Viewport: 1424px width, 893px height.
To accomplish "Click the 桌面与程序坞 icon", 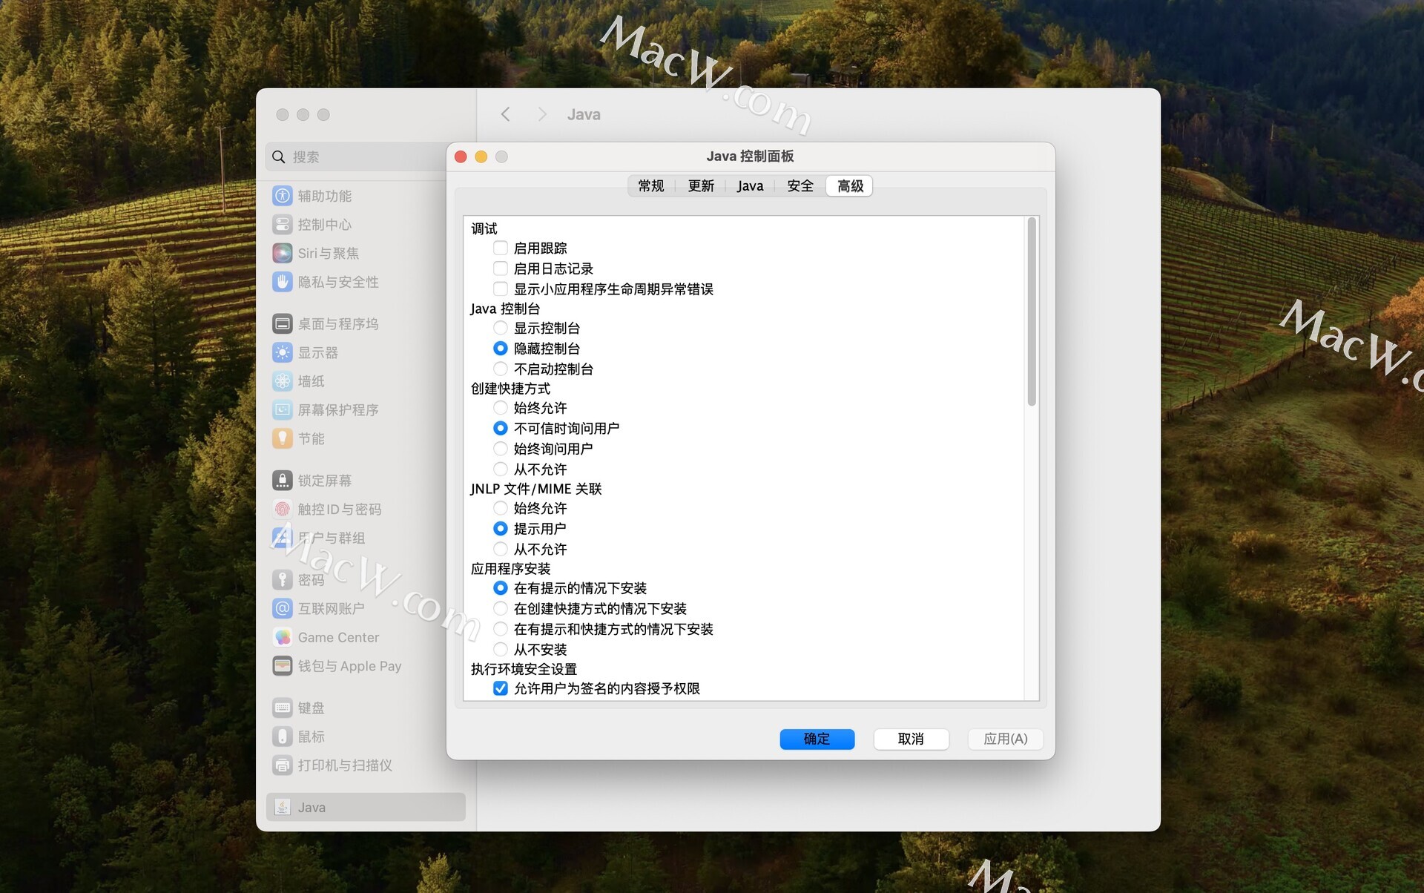I will (x=282, y=324).
